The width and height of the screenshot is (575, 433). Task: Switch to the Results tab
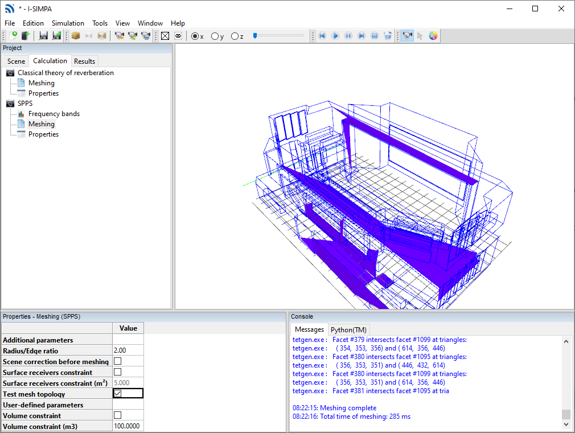84,61
